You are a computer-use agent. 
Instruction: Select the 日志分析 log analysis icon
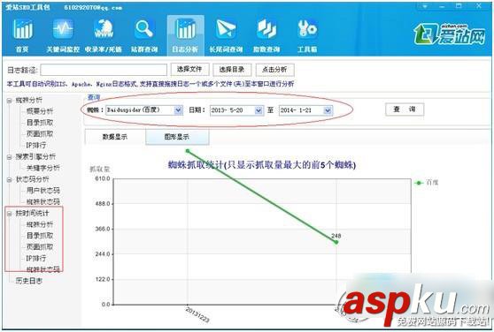tap(185, 35)
